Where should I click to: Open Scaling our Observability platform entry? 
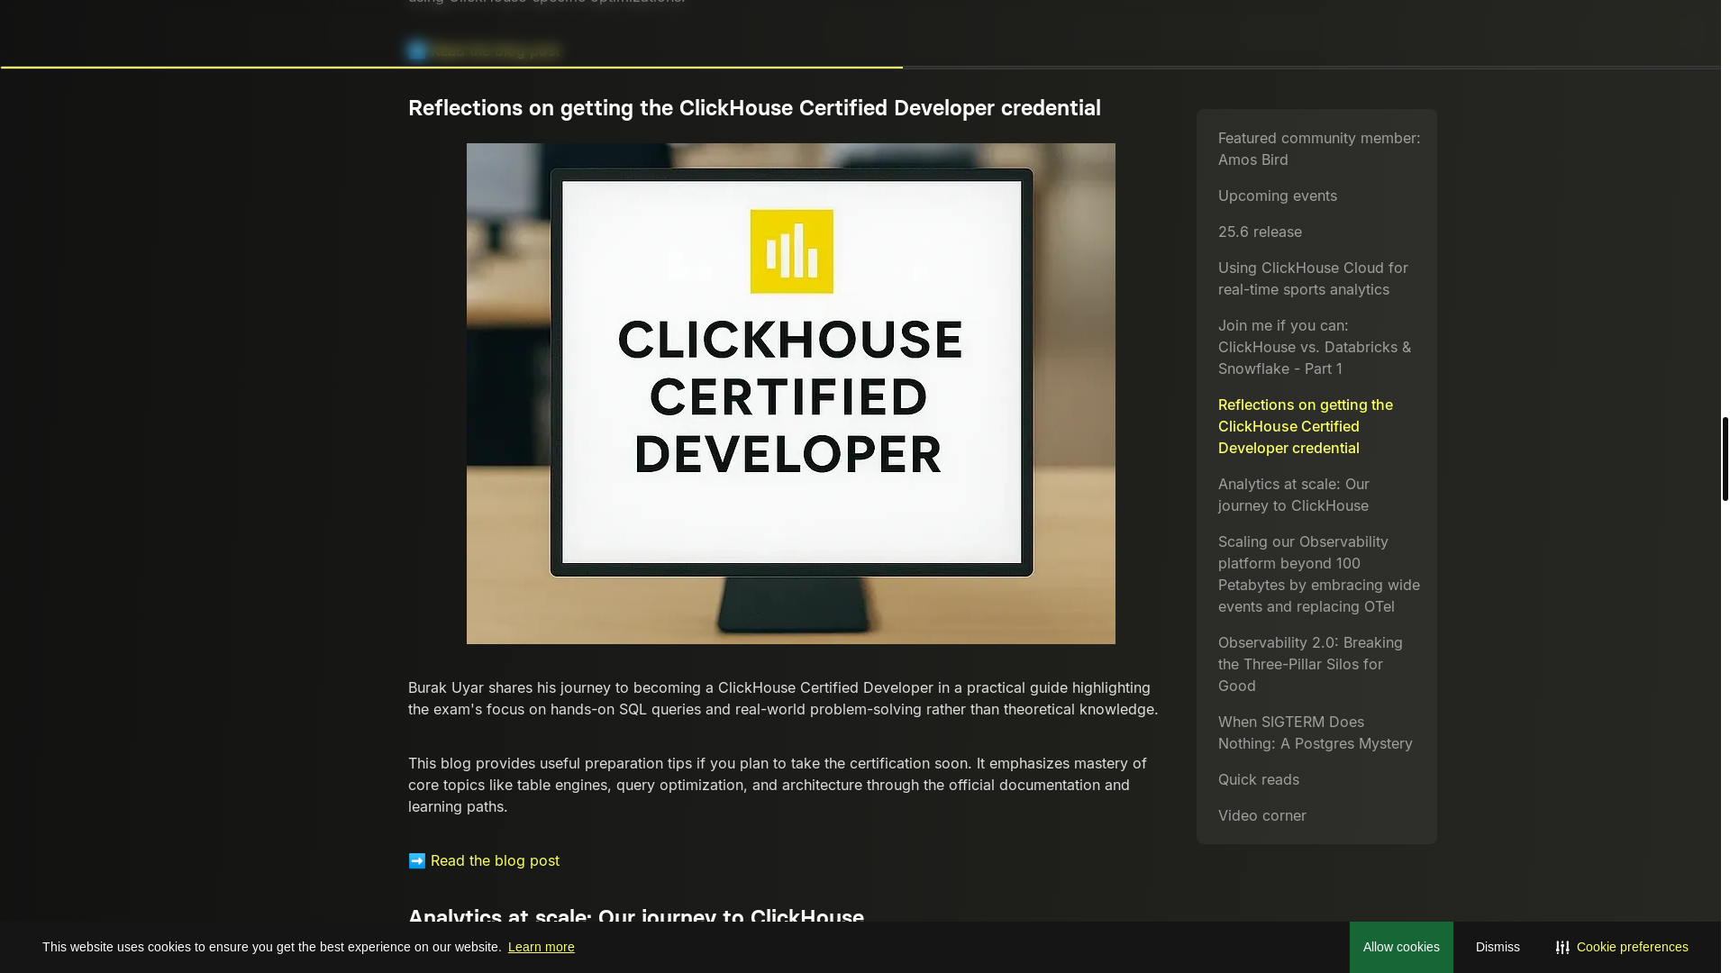coord(1318,574)
